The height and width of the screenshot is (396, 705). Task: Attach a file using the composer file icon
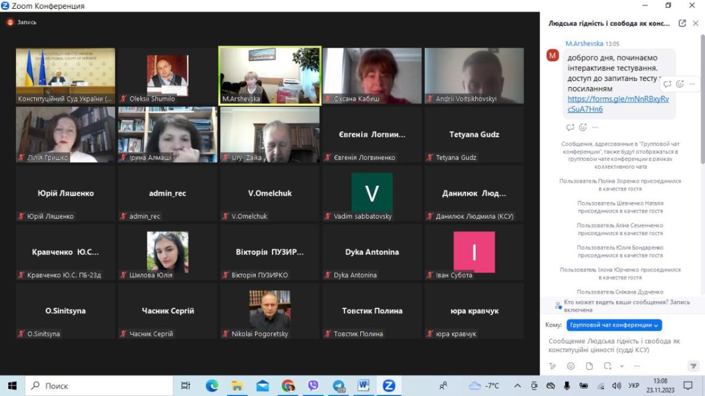[589, 366]
